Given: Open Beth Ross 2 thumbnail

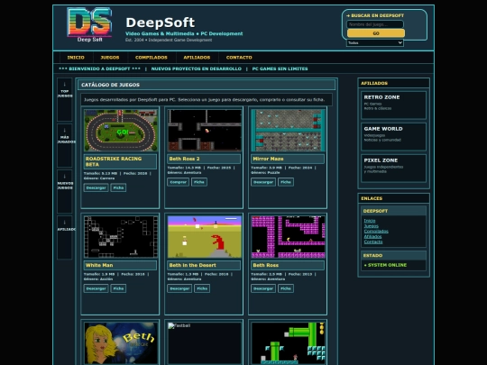Looking at the screenshot, I should pos(205,130).
